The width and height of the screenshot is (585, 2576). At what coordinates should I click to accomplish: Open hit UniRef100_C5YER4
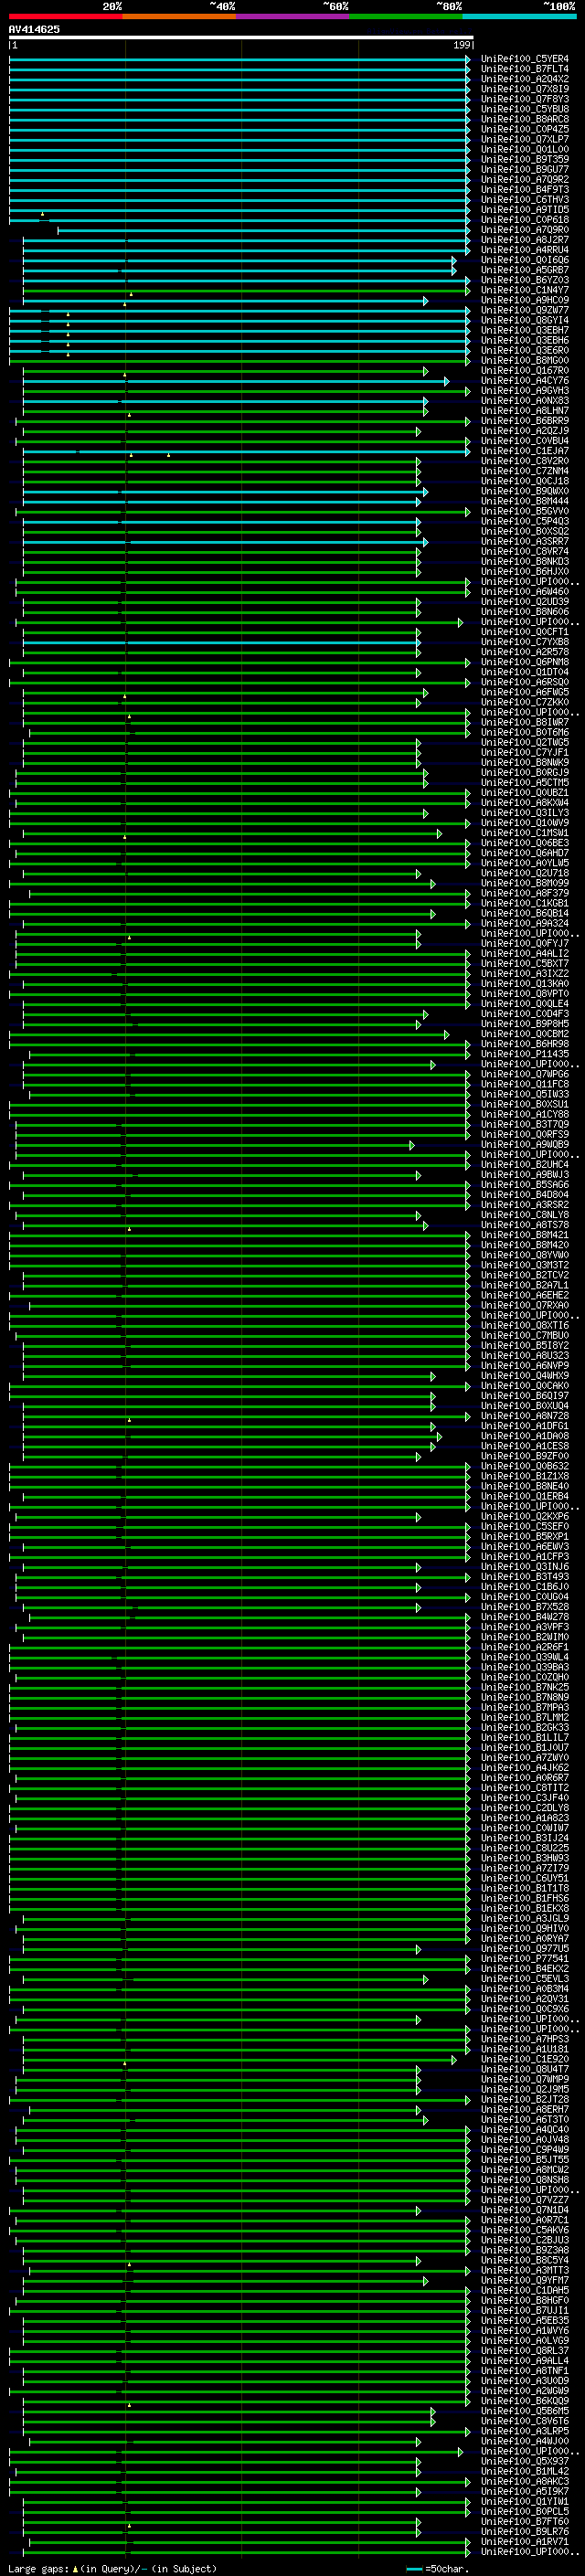pyautogui.click(x=524, y=59)
